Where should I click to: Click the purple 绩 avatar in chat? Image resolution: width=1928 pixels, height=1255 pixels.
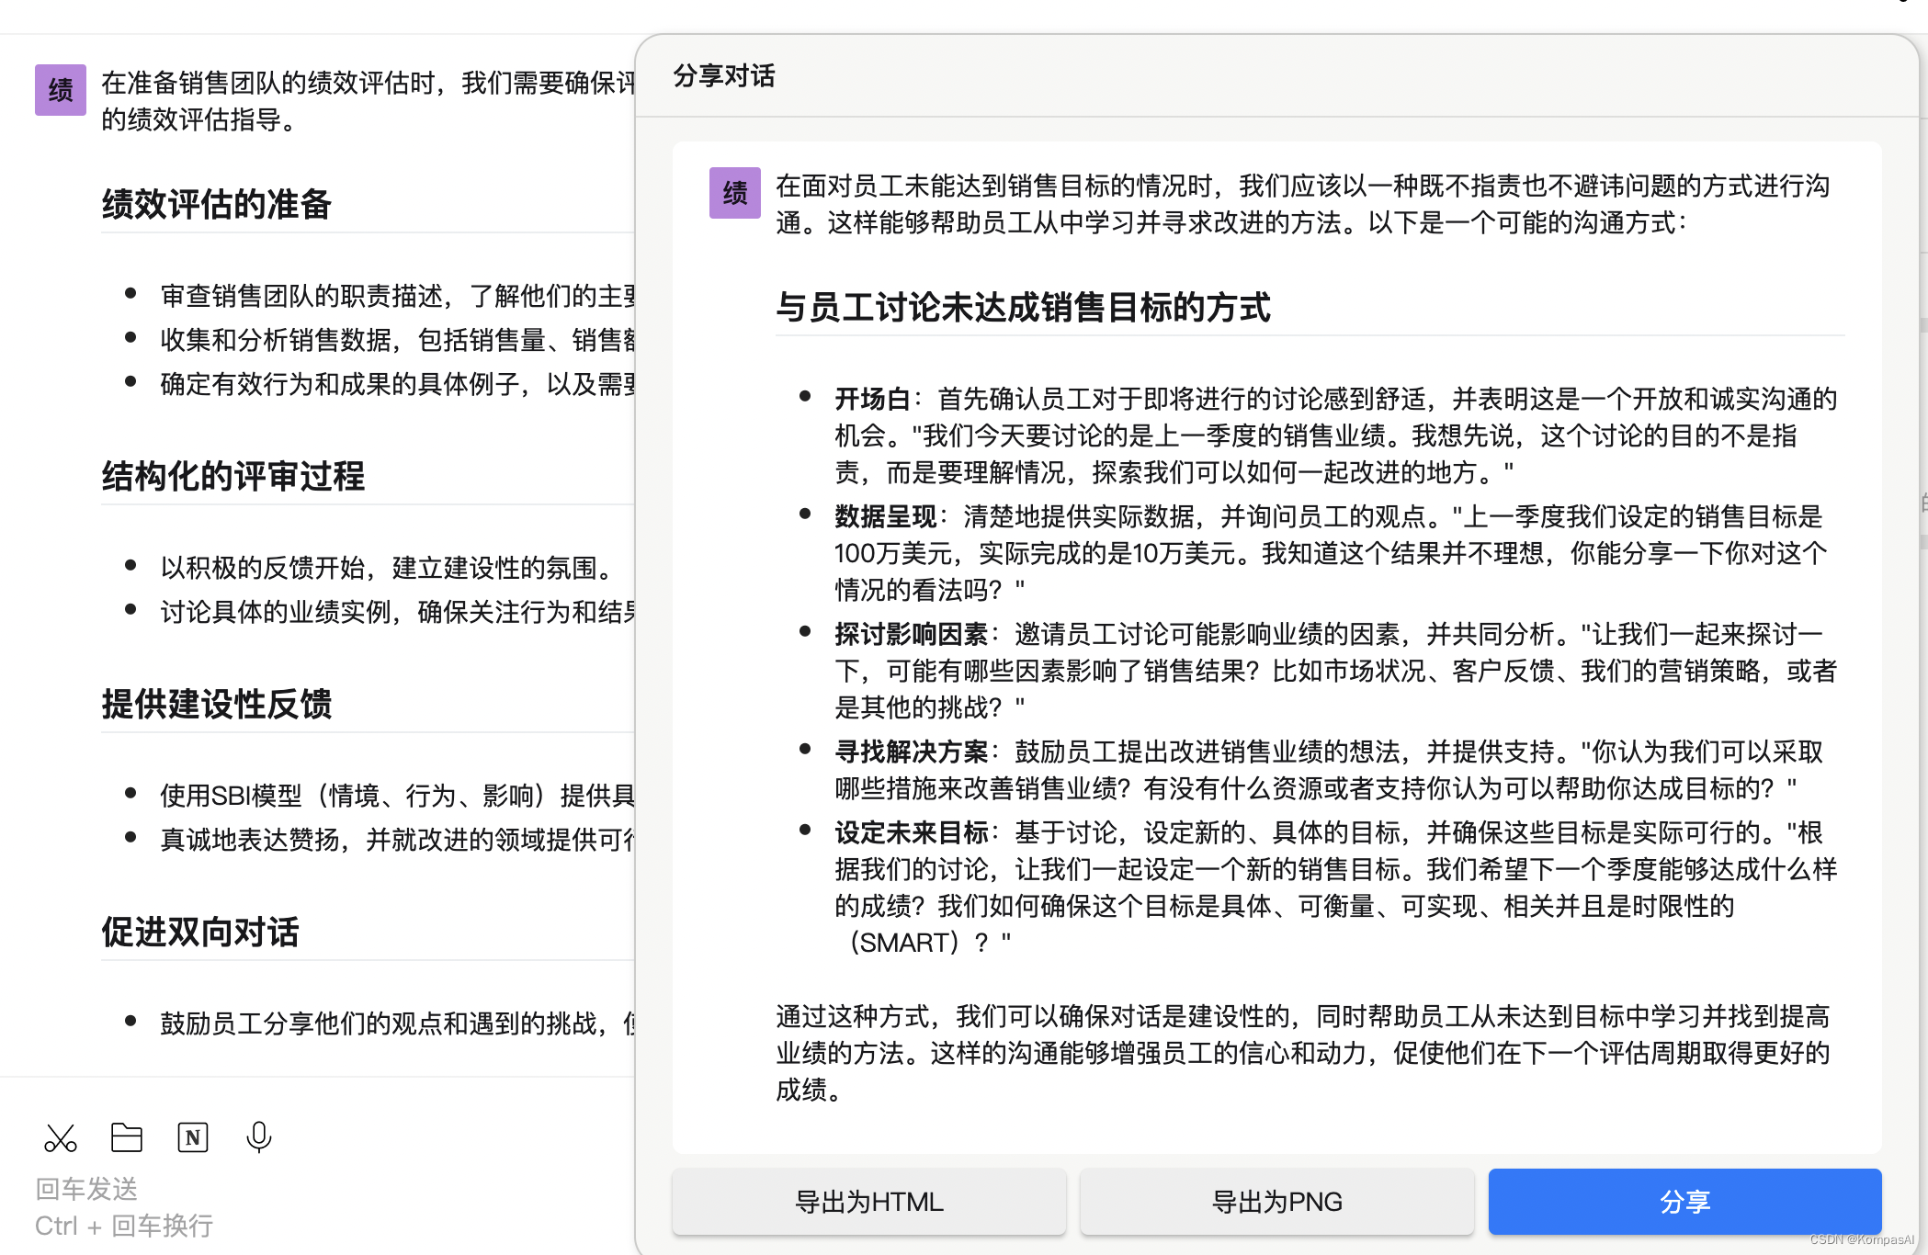[x=61, y=90]
